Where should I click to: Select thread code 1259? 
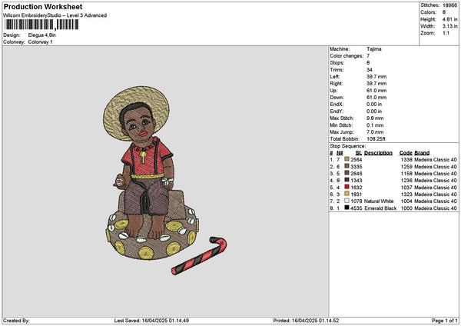(406, 167)
